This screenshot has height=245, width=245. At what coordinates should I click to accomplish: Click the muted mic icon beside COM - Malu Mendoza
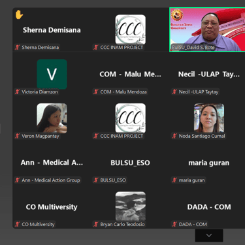(96, 91)
